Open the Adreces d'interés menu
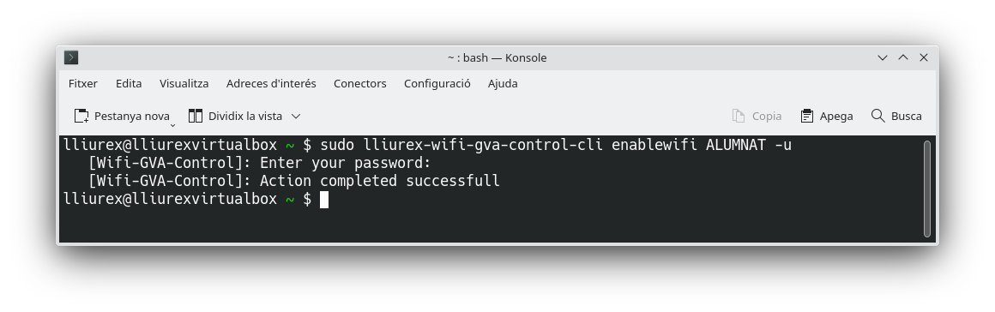This screenshot has width=995, height=312. click(271, 84)
